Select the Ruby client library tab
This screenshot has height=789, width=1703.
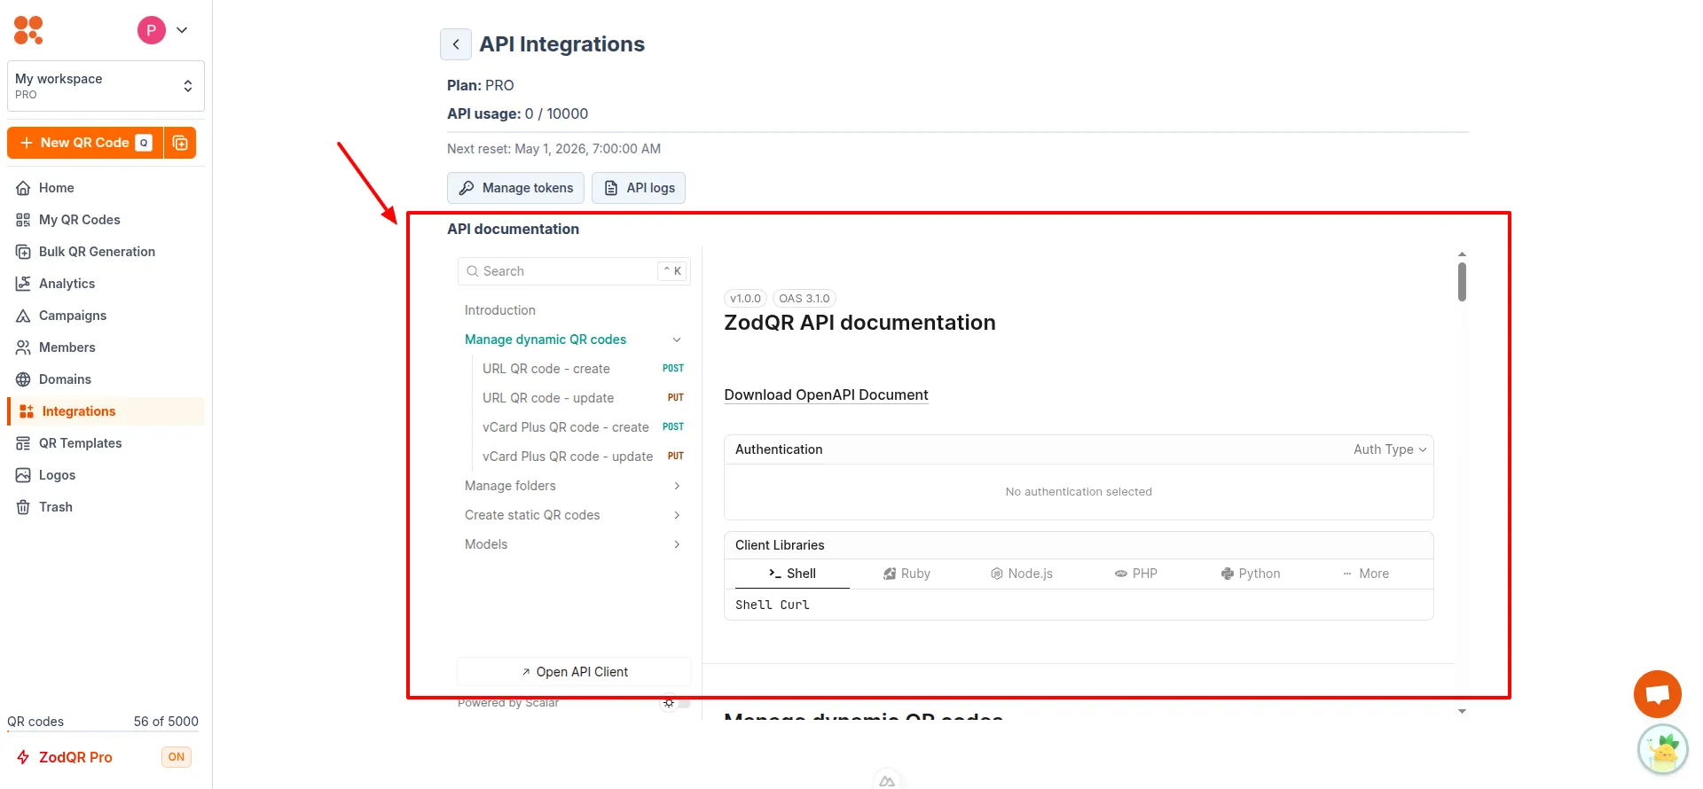(906, 574)
